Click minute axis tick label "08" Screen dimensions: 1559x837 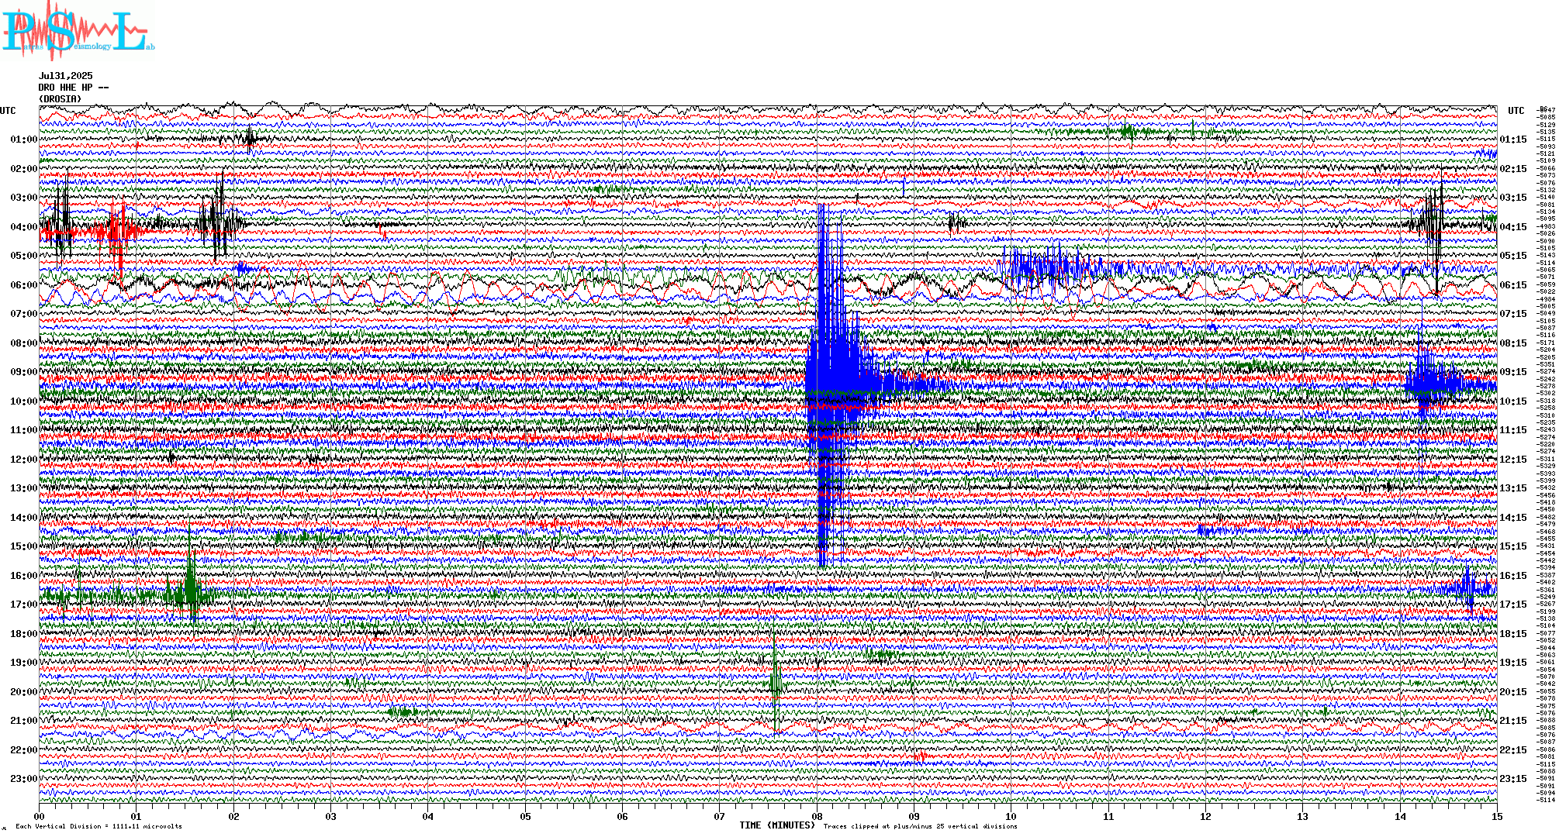(x=817, y=816)
